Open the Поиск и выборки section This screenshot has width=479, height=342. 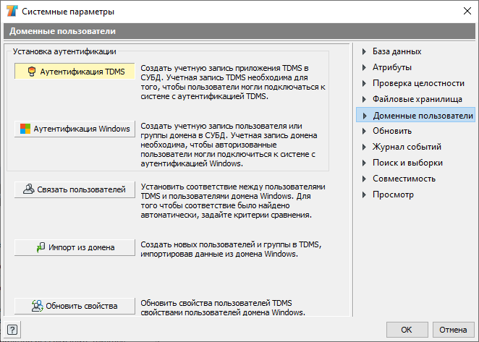click(407, 163)
